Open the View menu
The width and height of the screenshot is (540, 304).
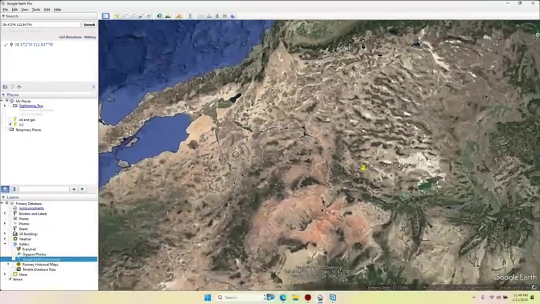tap(25, 9)
